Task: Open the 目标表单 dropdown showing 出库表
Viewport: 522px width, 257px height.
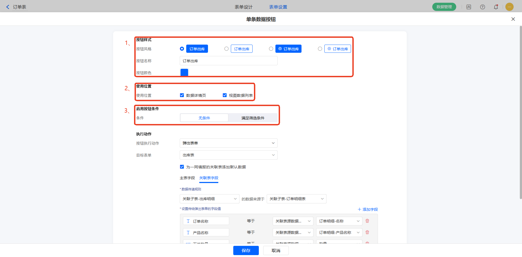Action: click(229, 155)
